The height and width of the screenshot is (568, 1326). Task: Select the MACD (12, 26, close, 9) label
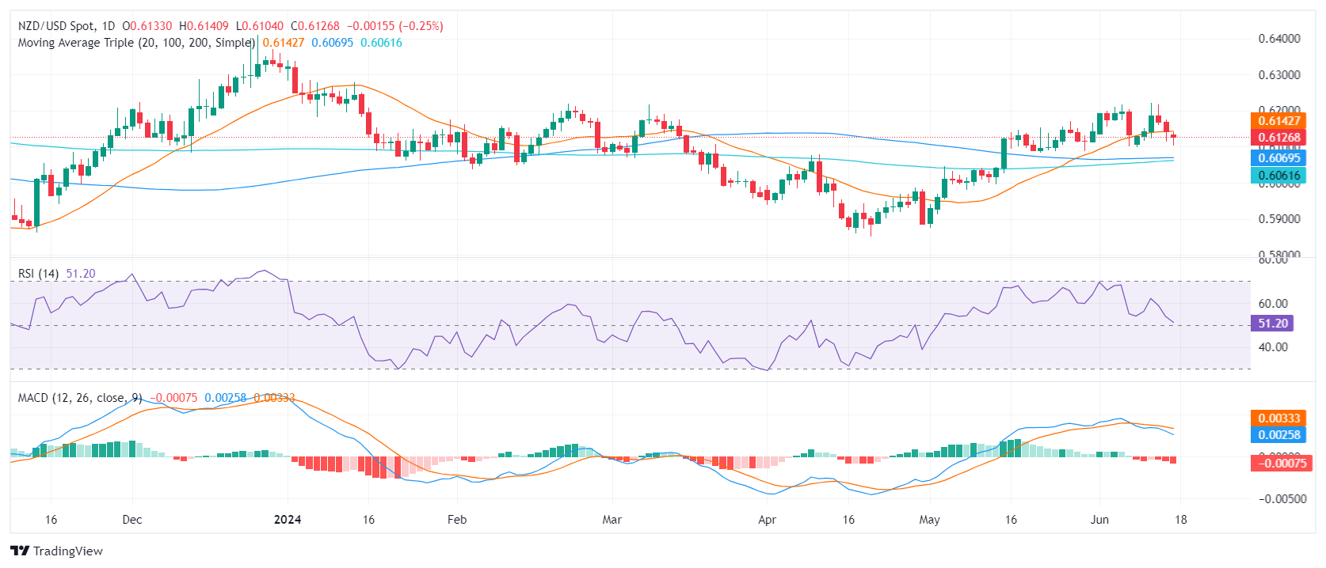point(80,398)
